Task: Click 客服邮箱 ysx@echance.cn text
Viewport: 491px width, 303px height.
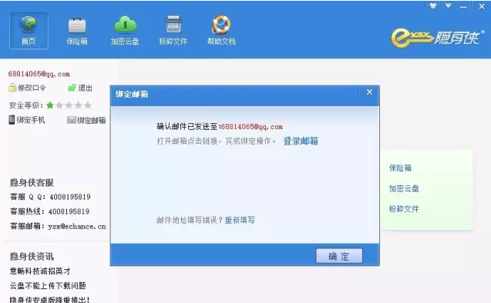Action: 58,226
